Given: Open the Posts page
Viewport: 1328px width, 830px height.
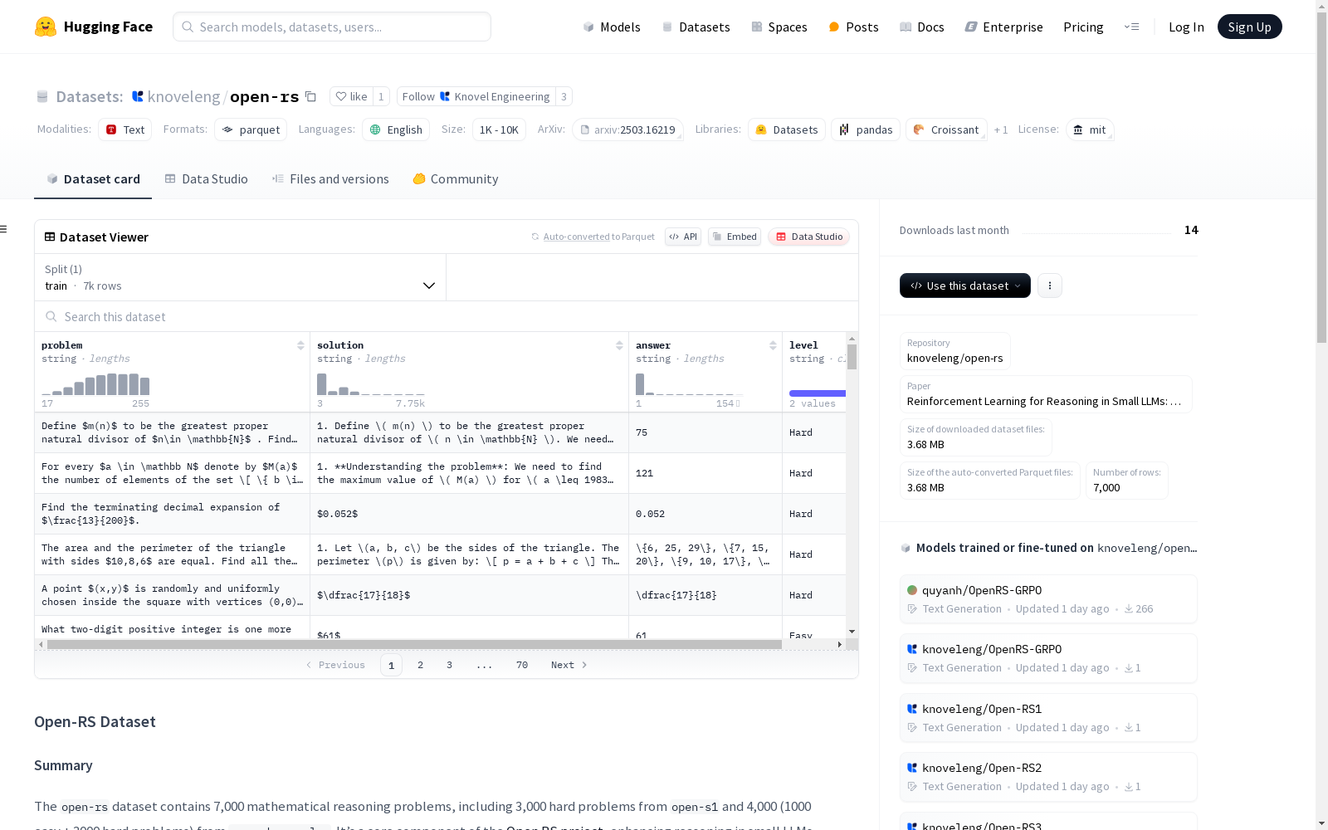Looking at the screenshot, I should click(x=853, y=27).
